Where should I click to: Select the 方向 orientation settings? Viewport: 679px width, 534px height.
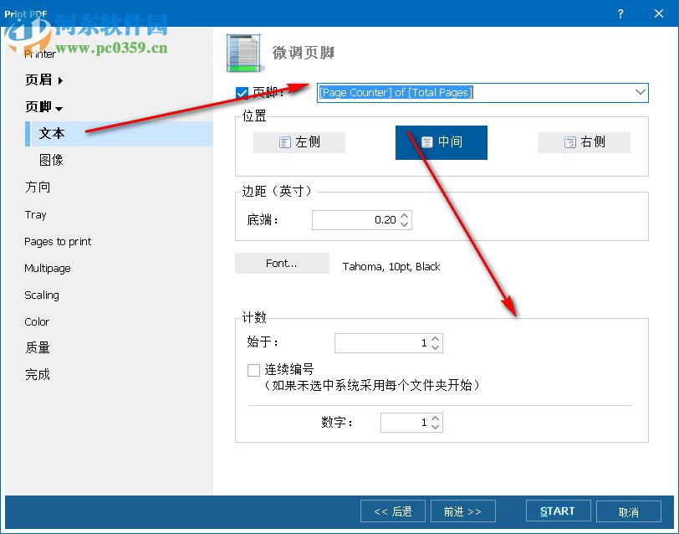[37, 187]
